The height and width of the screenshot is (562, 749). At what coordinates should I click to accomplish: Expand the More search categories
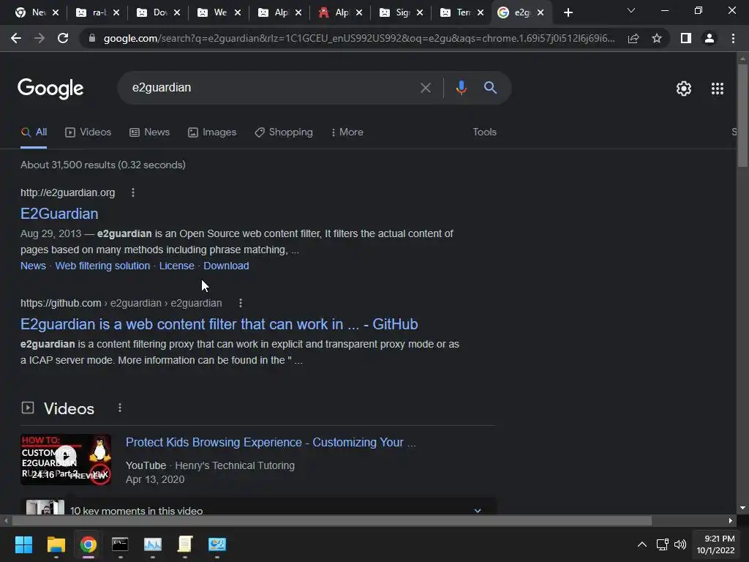point(347,132)
